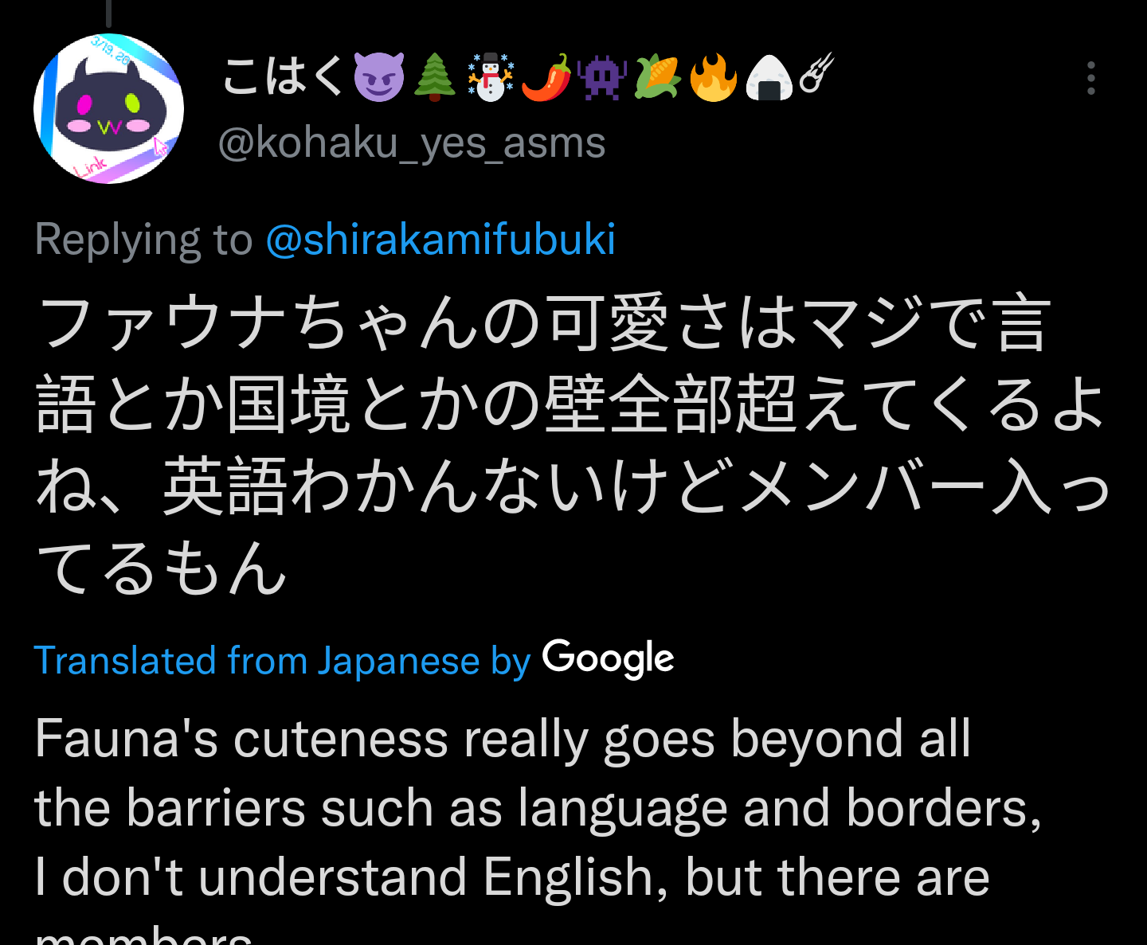Click the evergreen tree emoji in name
This screenshot has width=1147, height=945.
click(x=435, y=77)
